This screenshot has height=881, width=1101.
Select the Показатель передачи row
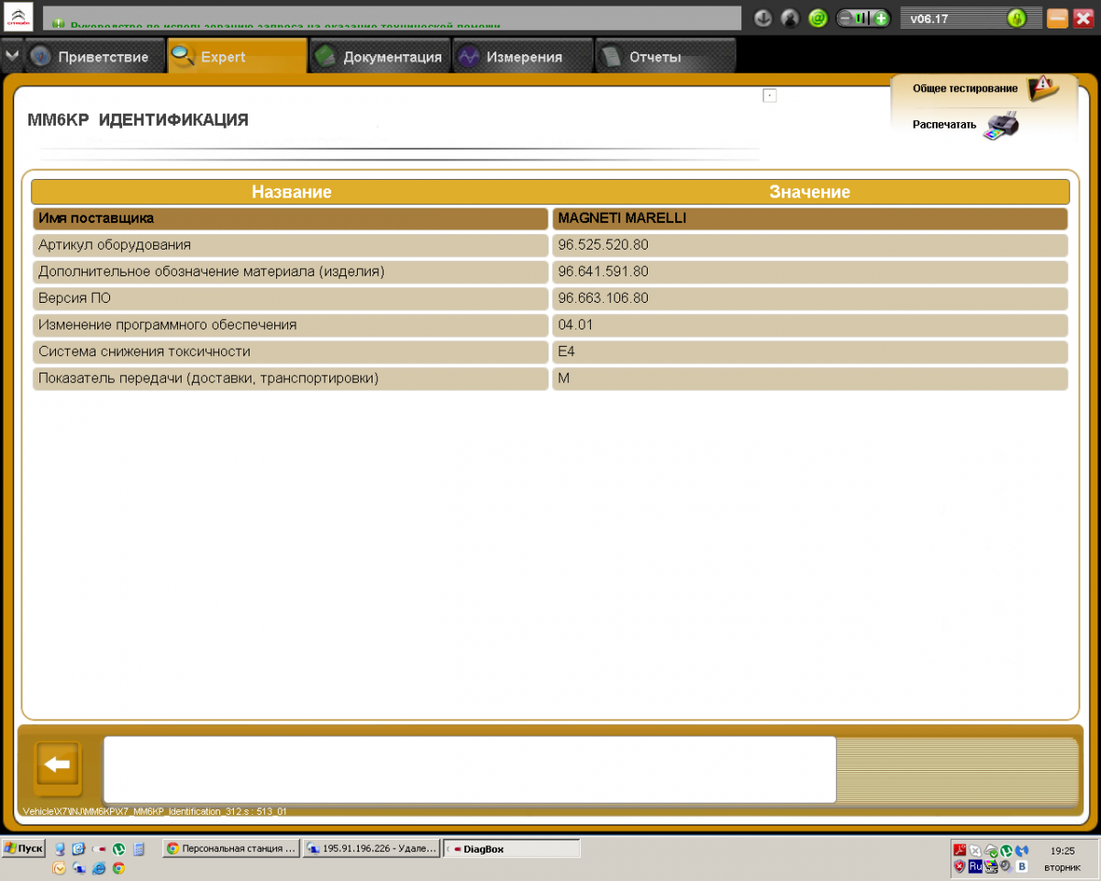(x=291, y=378)
